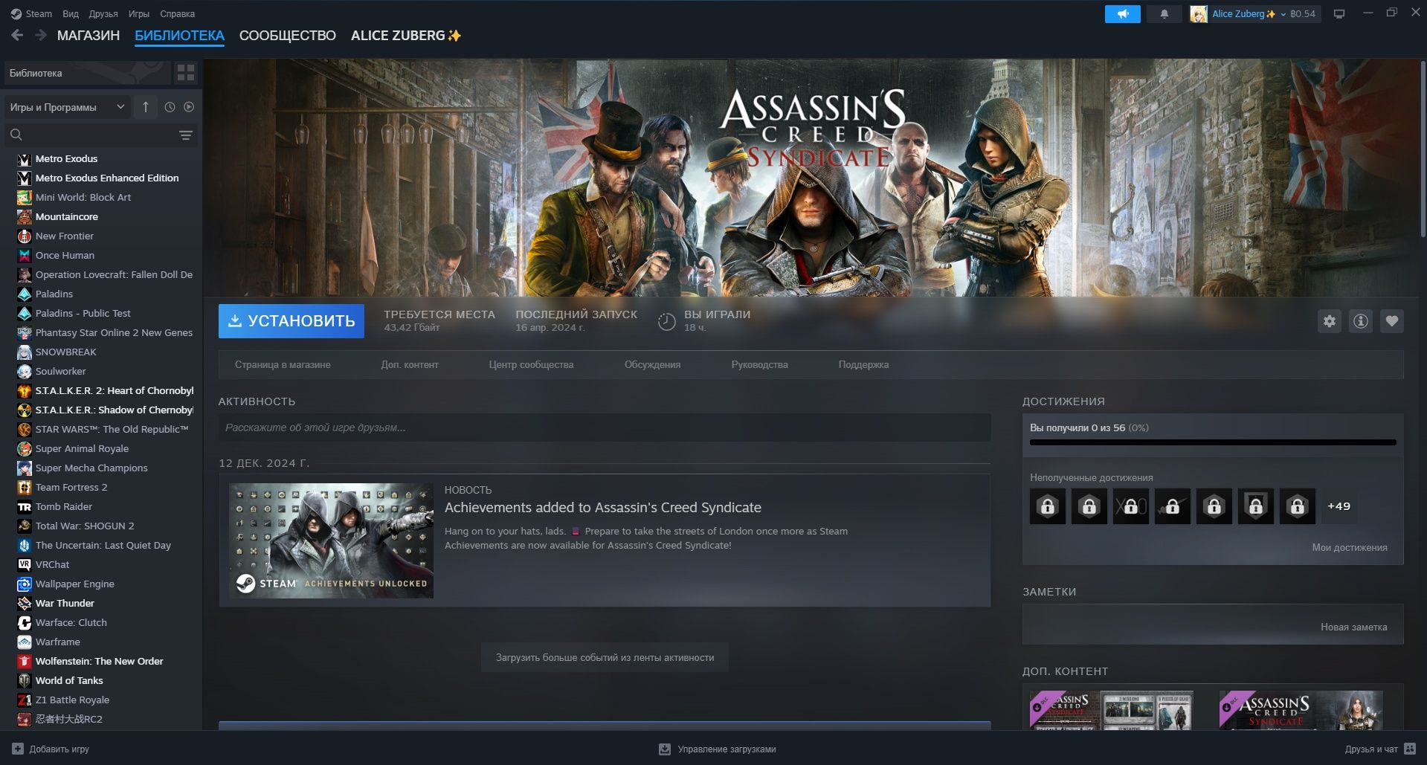Viewport: 1427px width, 765px height.
Task: Open game settings gear icon
Action: (x=1330, y=321)
